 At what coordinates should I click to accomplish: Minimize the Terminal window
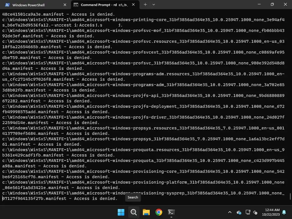[259, 4]
